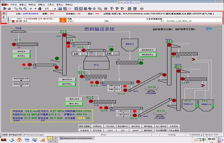Click the speaker sound icon at toolbar end
This screenshot has height=143, width=224.
[142, 9]
